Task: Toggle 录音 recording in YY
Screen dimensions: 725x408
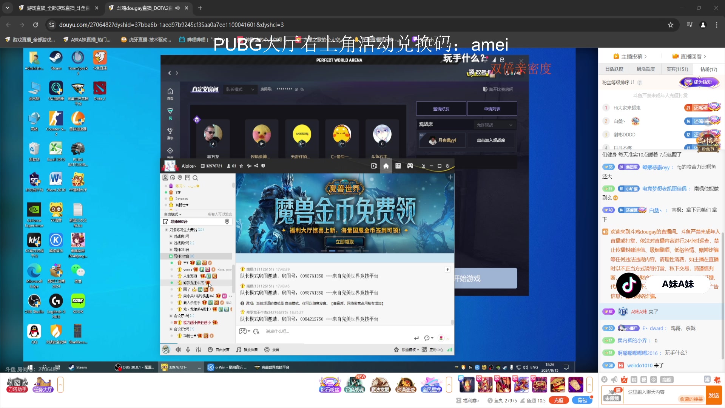Action: pos(272,350)
